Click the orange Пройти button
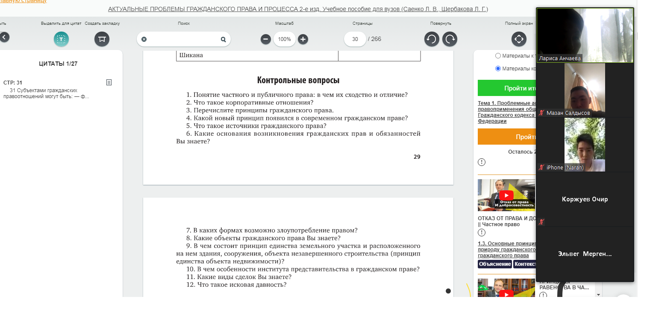Viewport: 647px width, 320px height. [x=507, y=137]
